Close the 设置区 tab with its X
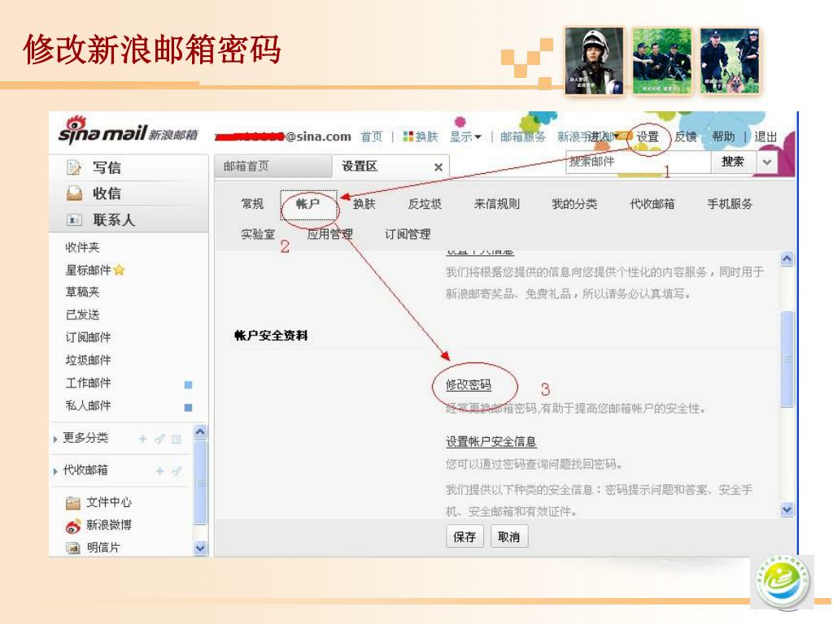833x624 pixels. click(438, 167)
